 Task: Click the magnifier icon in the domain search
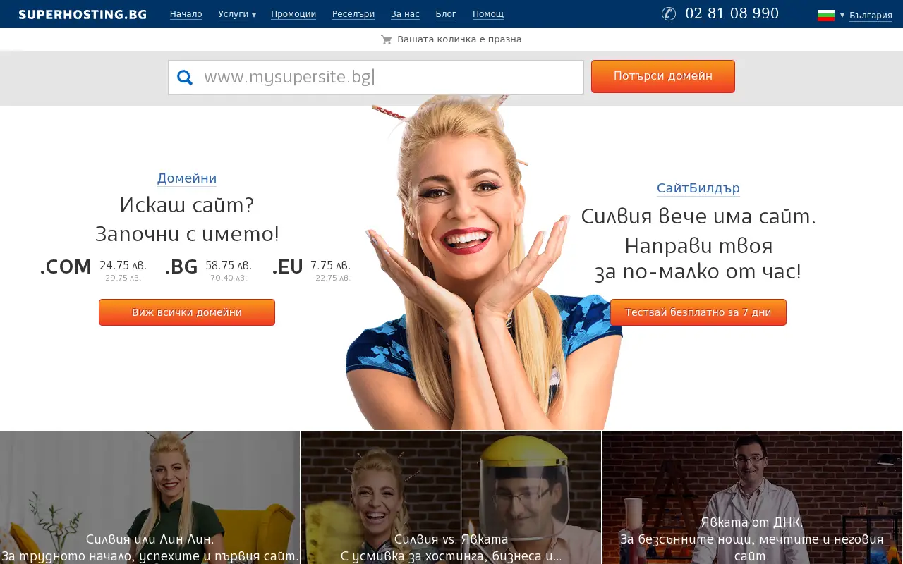tap(185, 78)
